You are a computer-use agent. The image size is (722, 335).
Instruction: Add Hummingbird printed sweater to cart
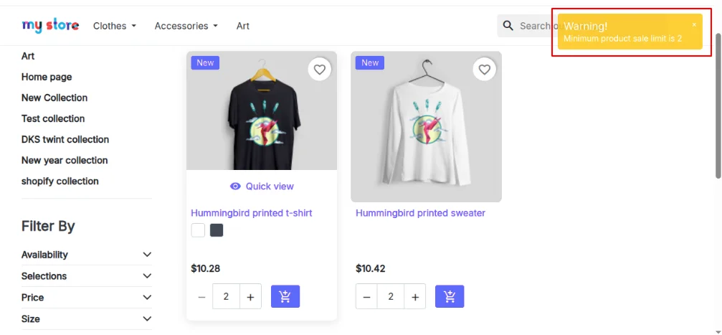pos(450,296)
